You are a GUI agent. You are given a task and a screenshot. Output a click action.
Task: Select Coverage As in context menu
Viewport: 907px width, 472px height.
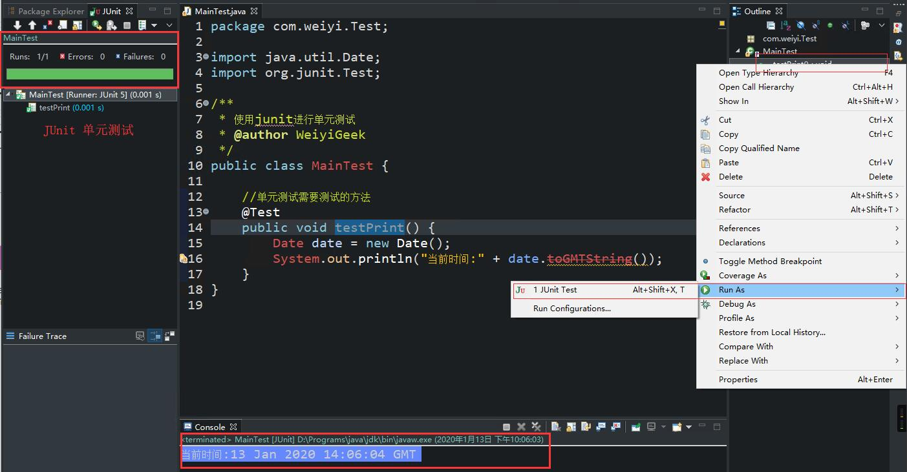[x=800, y=276]
